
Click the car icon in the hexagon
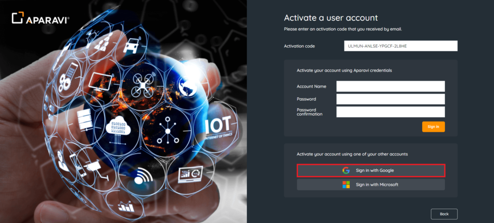(x=131, y=47)
